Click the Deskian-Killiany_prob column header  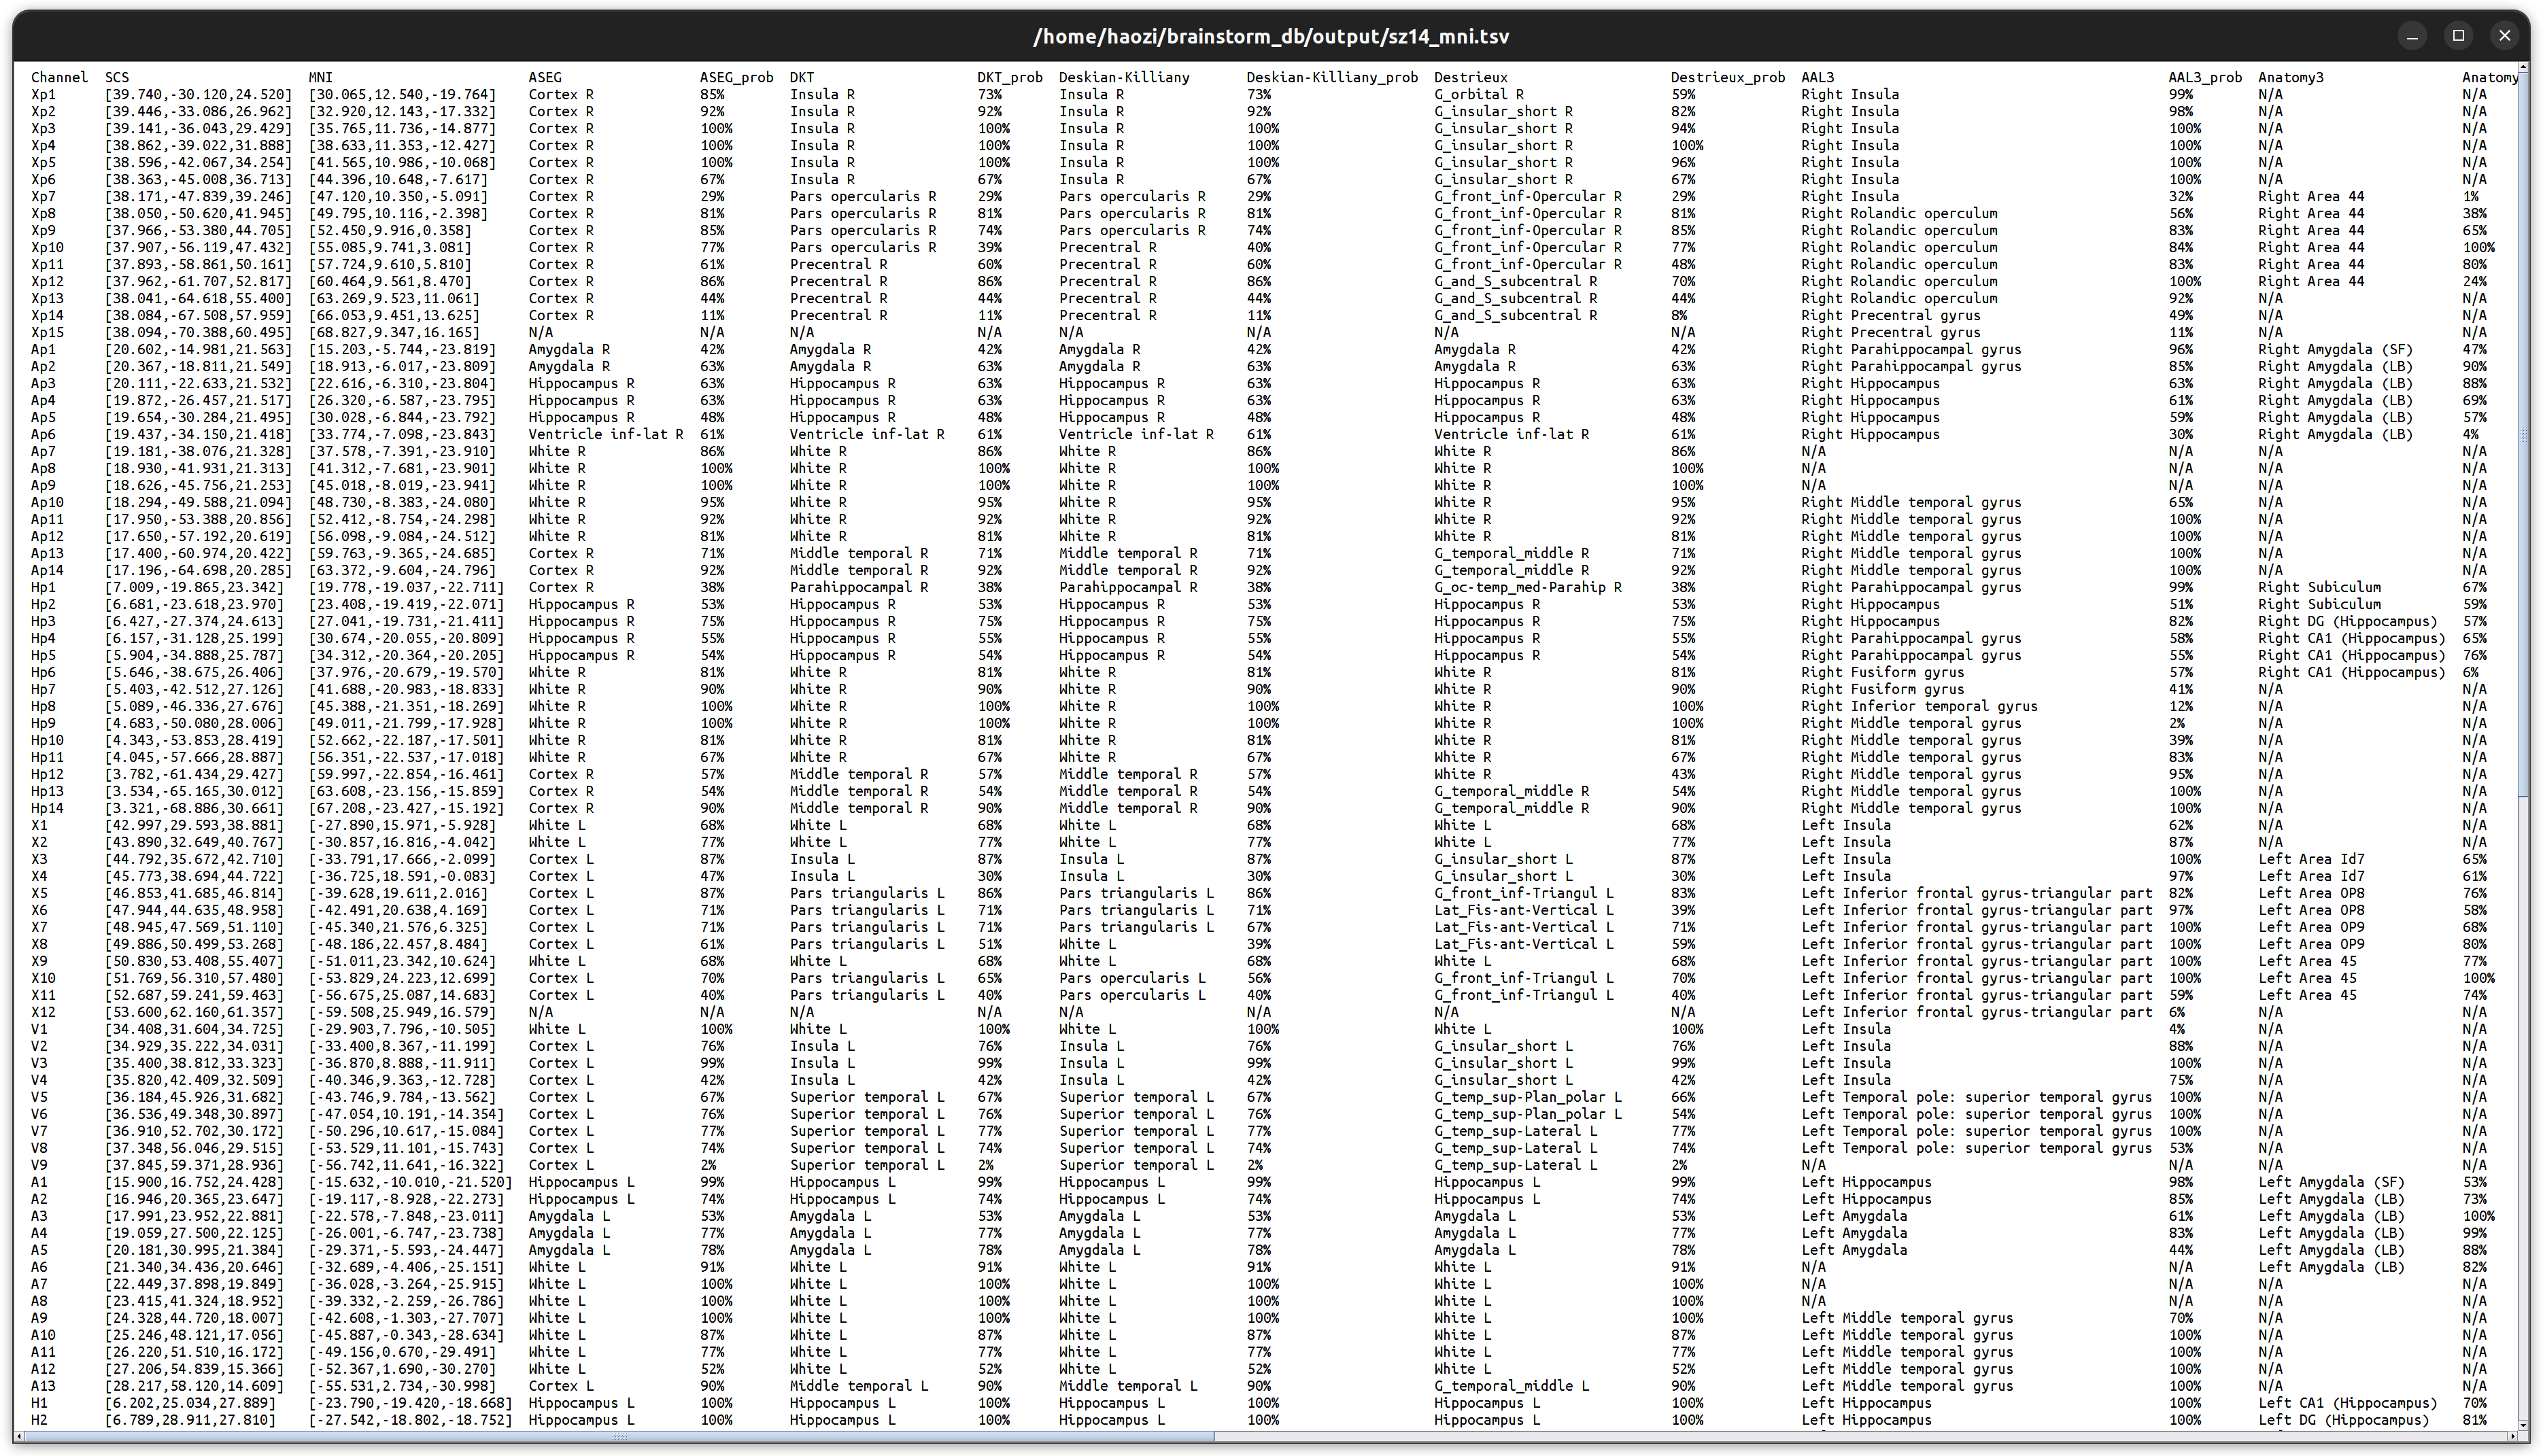[1331, 77]
